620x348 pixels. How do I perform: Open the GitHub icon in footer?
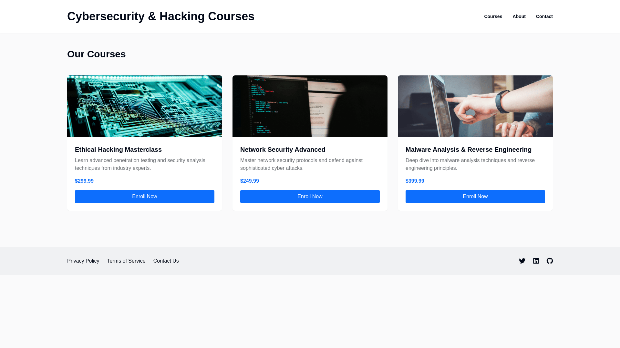pos(550,261)
